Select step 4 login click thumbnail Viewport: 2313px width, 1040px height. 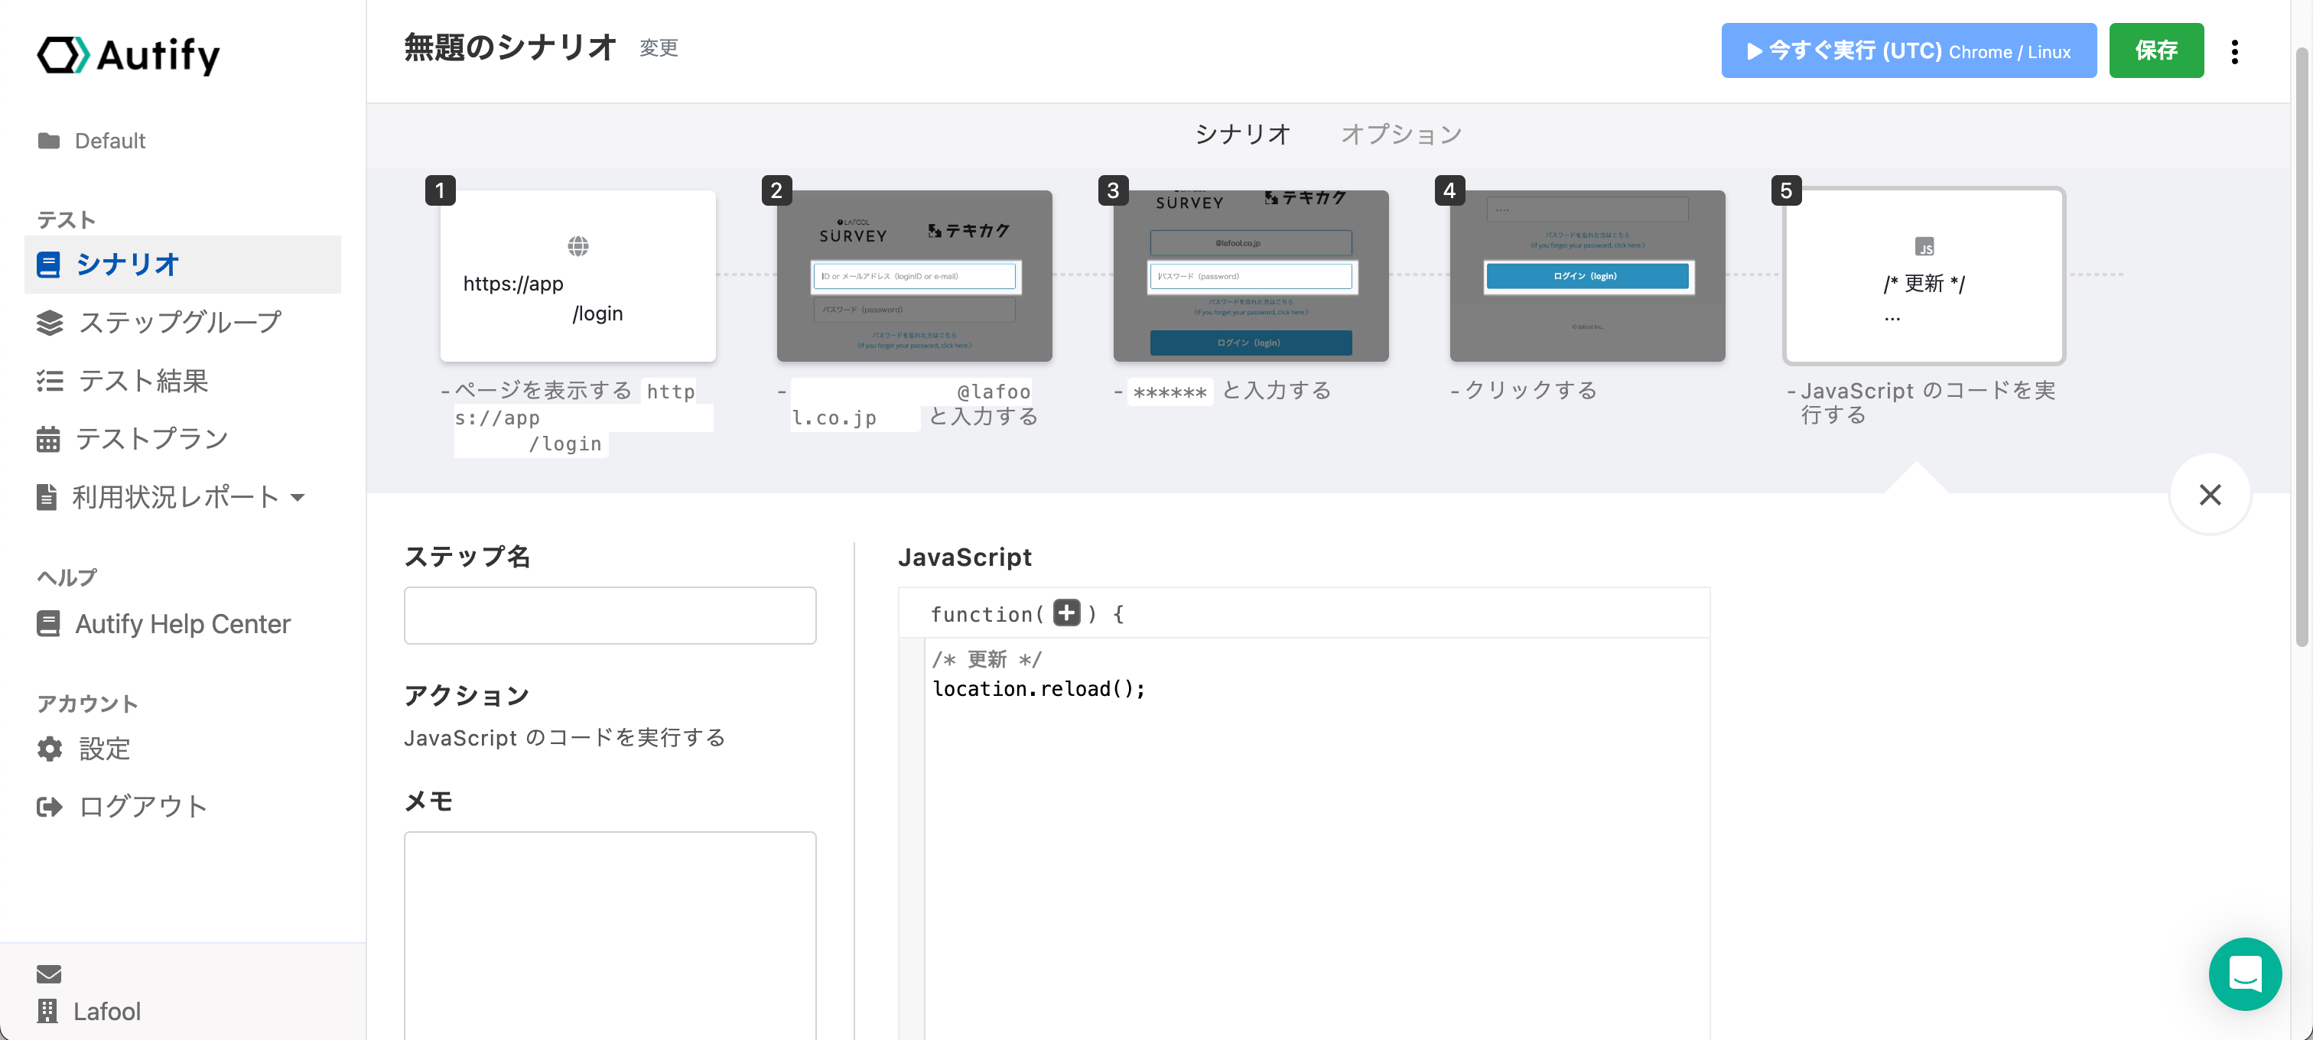[x=1586, y=275]
